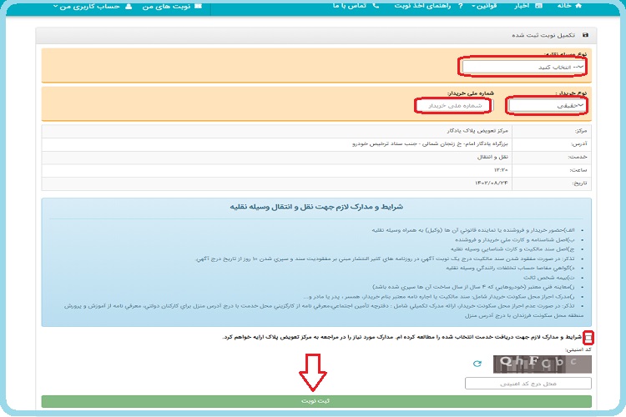Submit with ثبت نوبت button
Screen dimensions: 626x417
(x=316, y=401)
